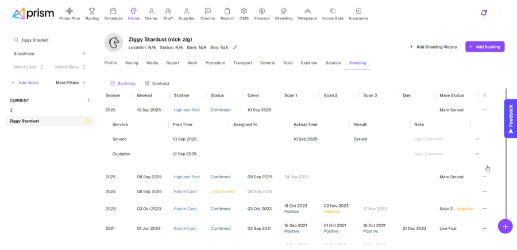Click the Add Booking button
517x250 pixels.
(485, 46)
